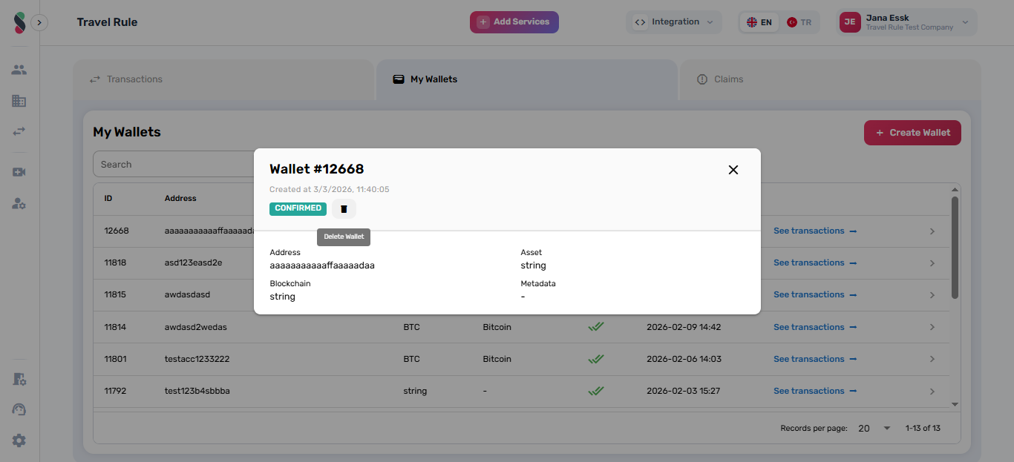This screenshot has height=462, width=1014.
Task: Click date 2026-02-03 15:27
Action: tap(684, 391)
